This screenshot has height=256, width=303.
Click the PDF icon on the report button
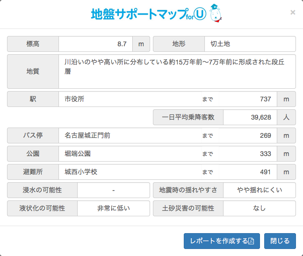(251, 241)
